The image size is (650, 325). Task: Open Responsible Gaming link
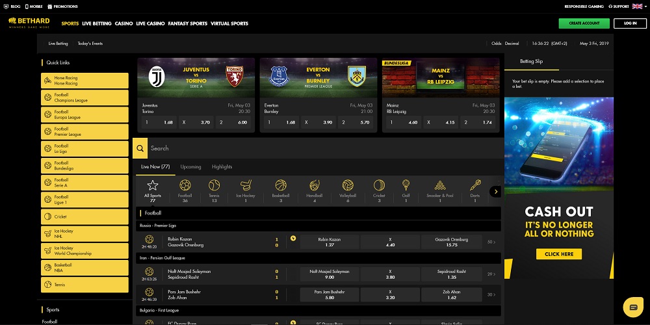click(x=584, y=6)
